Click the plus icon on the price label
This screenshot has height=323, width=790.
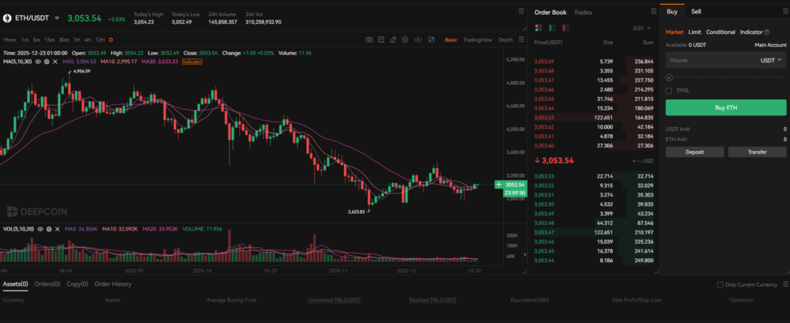pyautogui.click(x=498, y=185)
